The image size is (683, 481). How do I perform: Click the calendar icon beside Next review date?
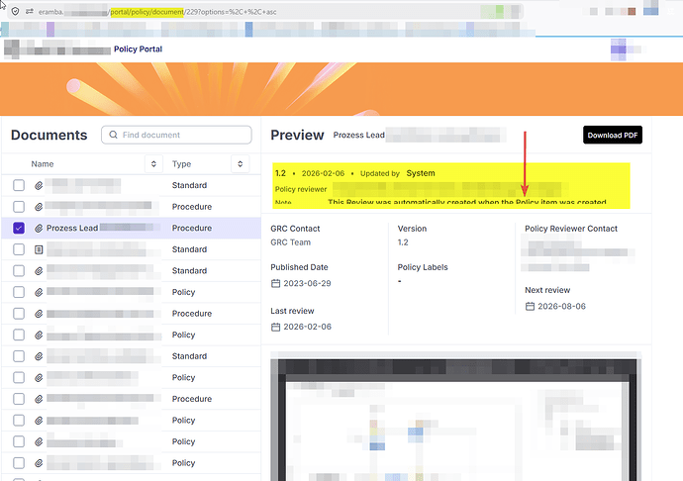tap(531, 306)
